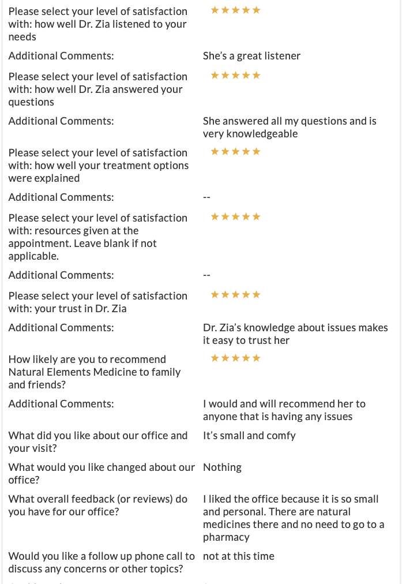Image resolution: width=406 pixels, height=584 pixels.
Task: Click the question 'What did you like about our office'
Action: point(98,441)
